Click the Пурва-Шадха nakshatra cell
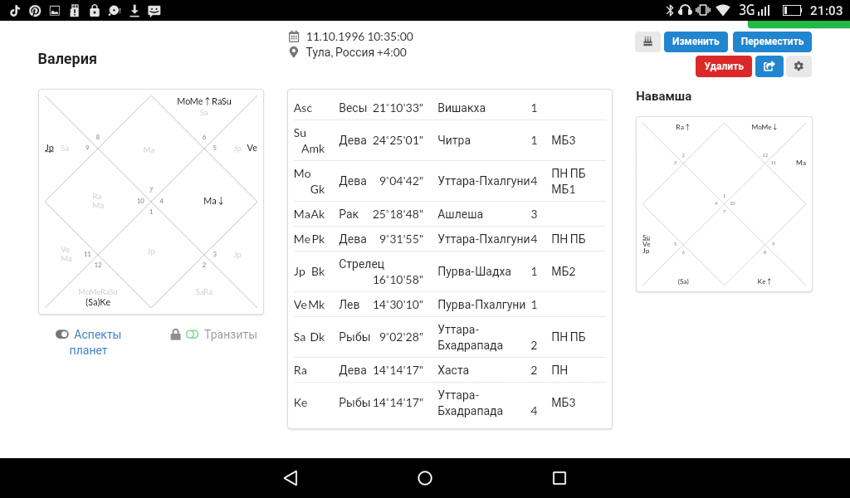The image size is (850, 498). (474, 271)
